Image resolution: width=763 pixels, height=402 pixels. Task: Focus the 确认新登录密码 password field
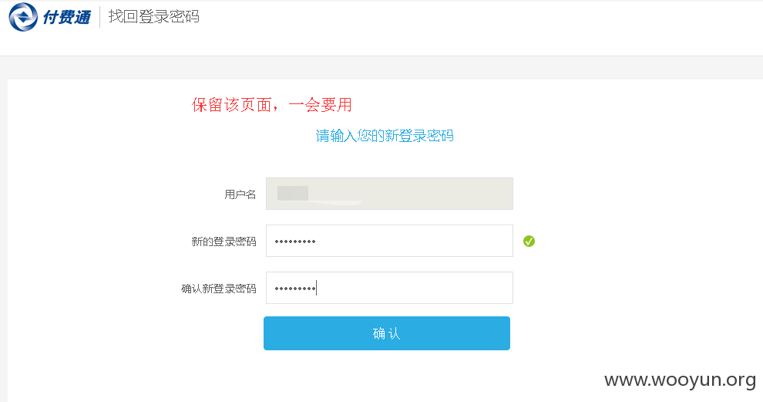tap(389, 288)
